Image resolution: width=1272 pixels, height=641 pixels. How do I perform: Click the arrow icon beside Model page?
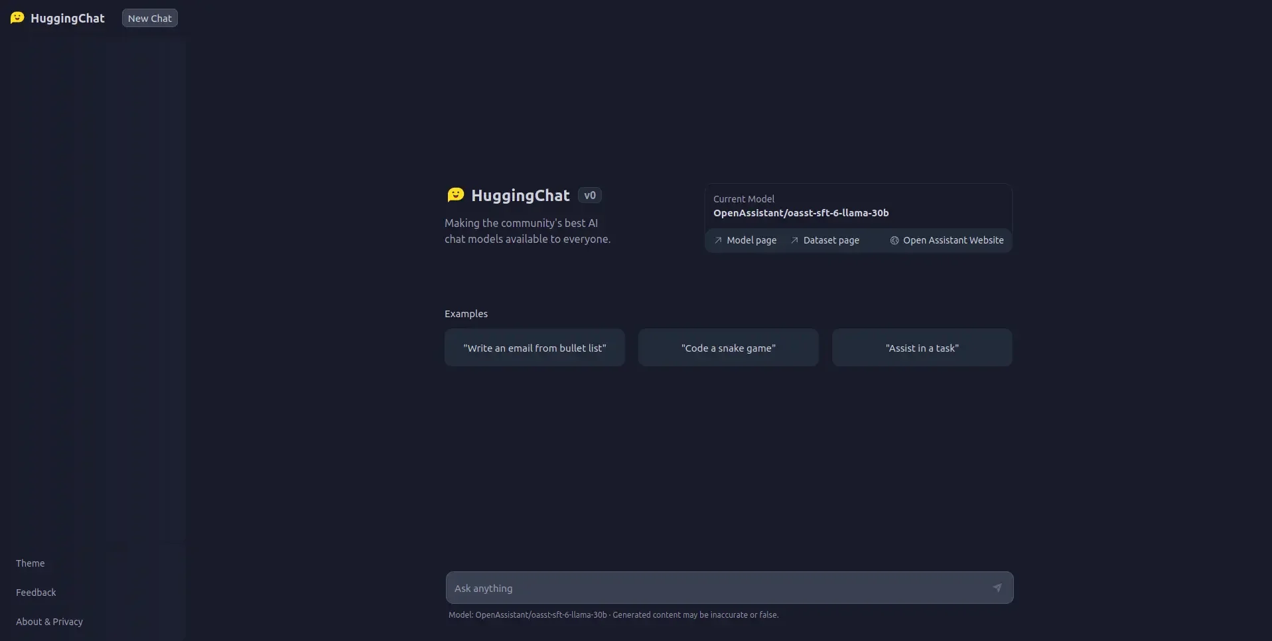point(718,240)
